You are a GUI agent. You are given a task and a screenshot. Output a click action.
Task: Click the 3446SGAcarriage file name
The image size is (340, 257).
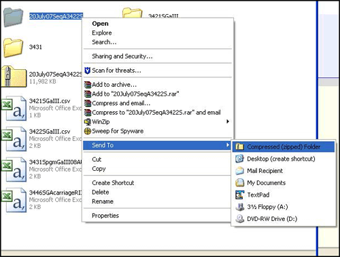(x=55, y=193)
